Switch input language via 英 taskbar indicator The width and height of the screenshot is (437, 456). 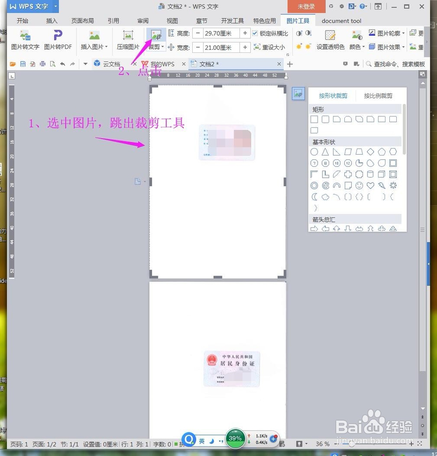[x=202, y=441]
